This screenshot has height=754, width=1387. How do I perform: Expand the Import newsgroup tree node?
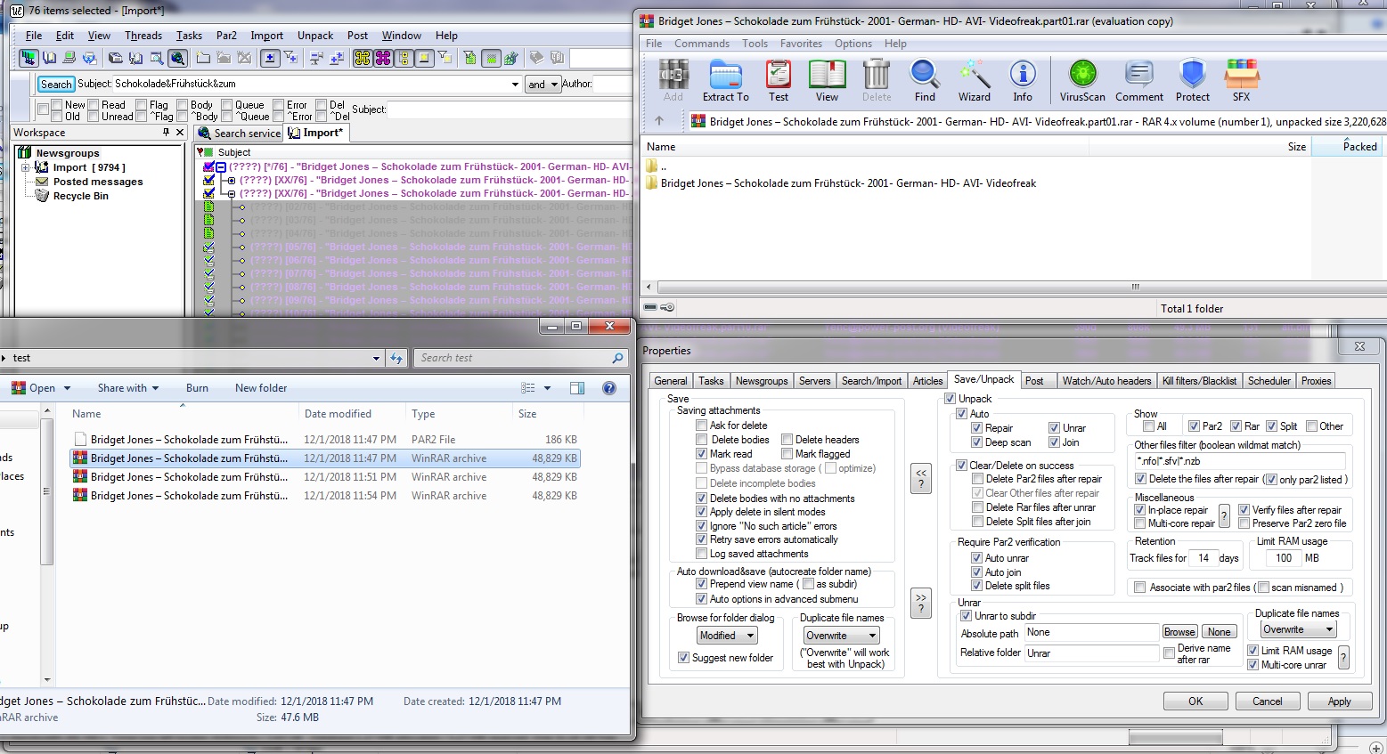[x=26, y=167]
